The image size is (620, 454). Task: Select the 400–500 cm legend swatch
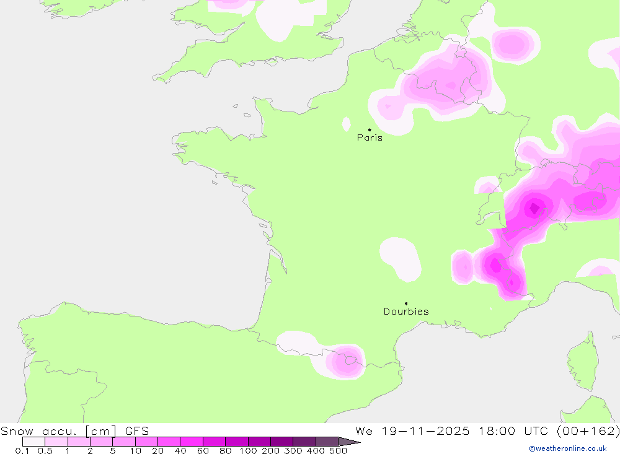(x=327, y=442)
